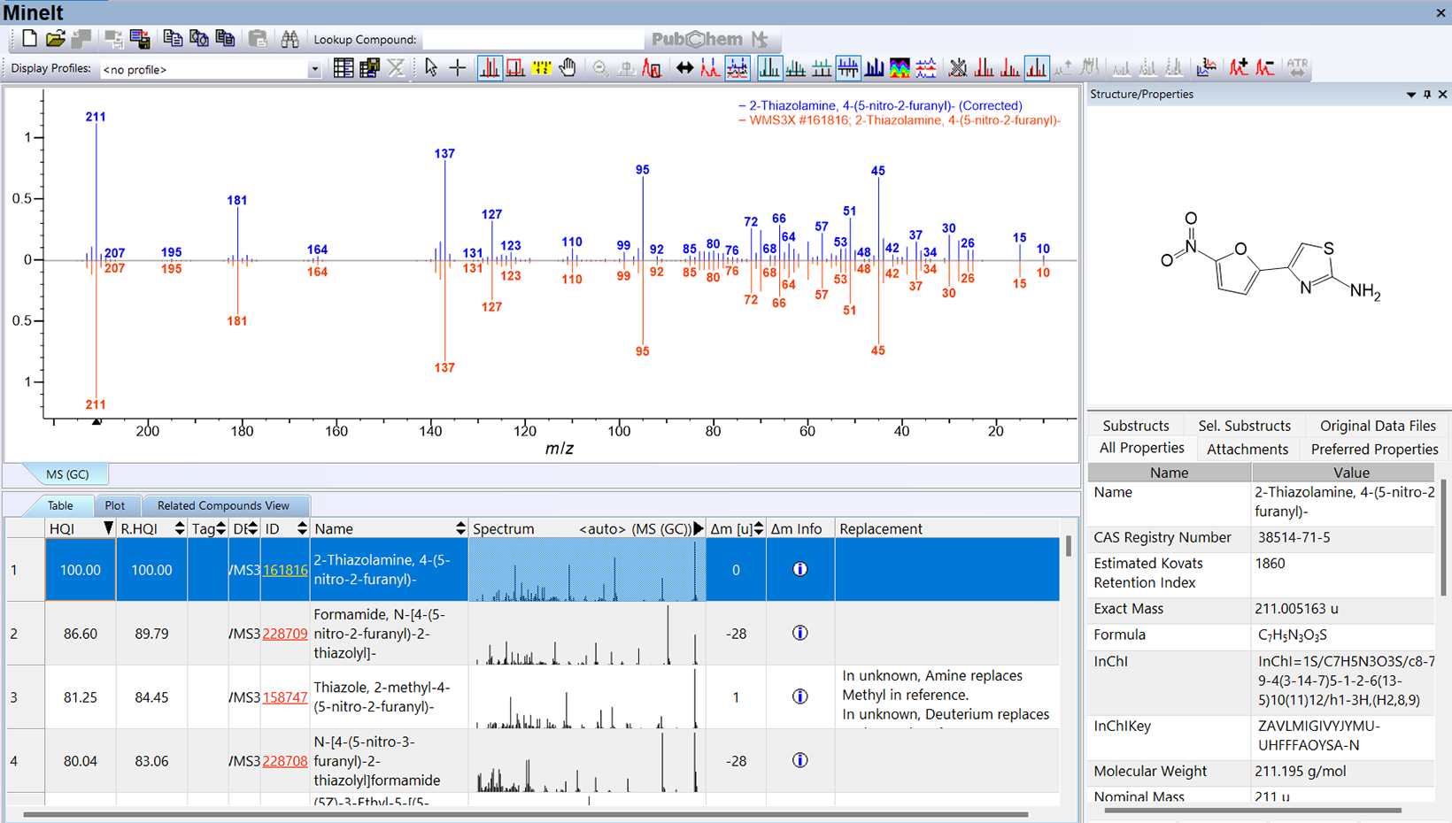1452x823 pixels.
Task: Click in the Lookup Compound field
Action: 534,39
